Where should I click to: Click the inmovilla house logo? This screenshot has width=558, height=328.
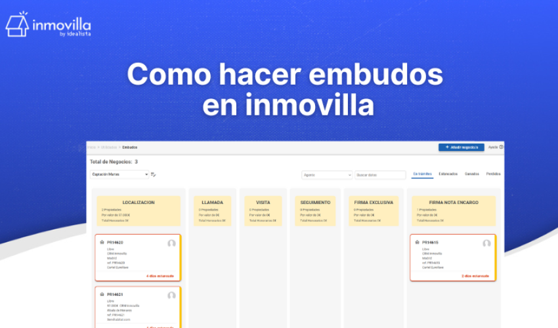[17, 24]
